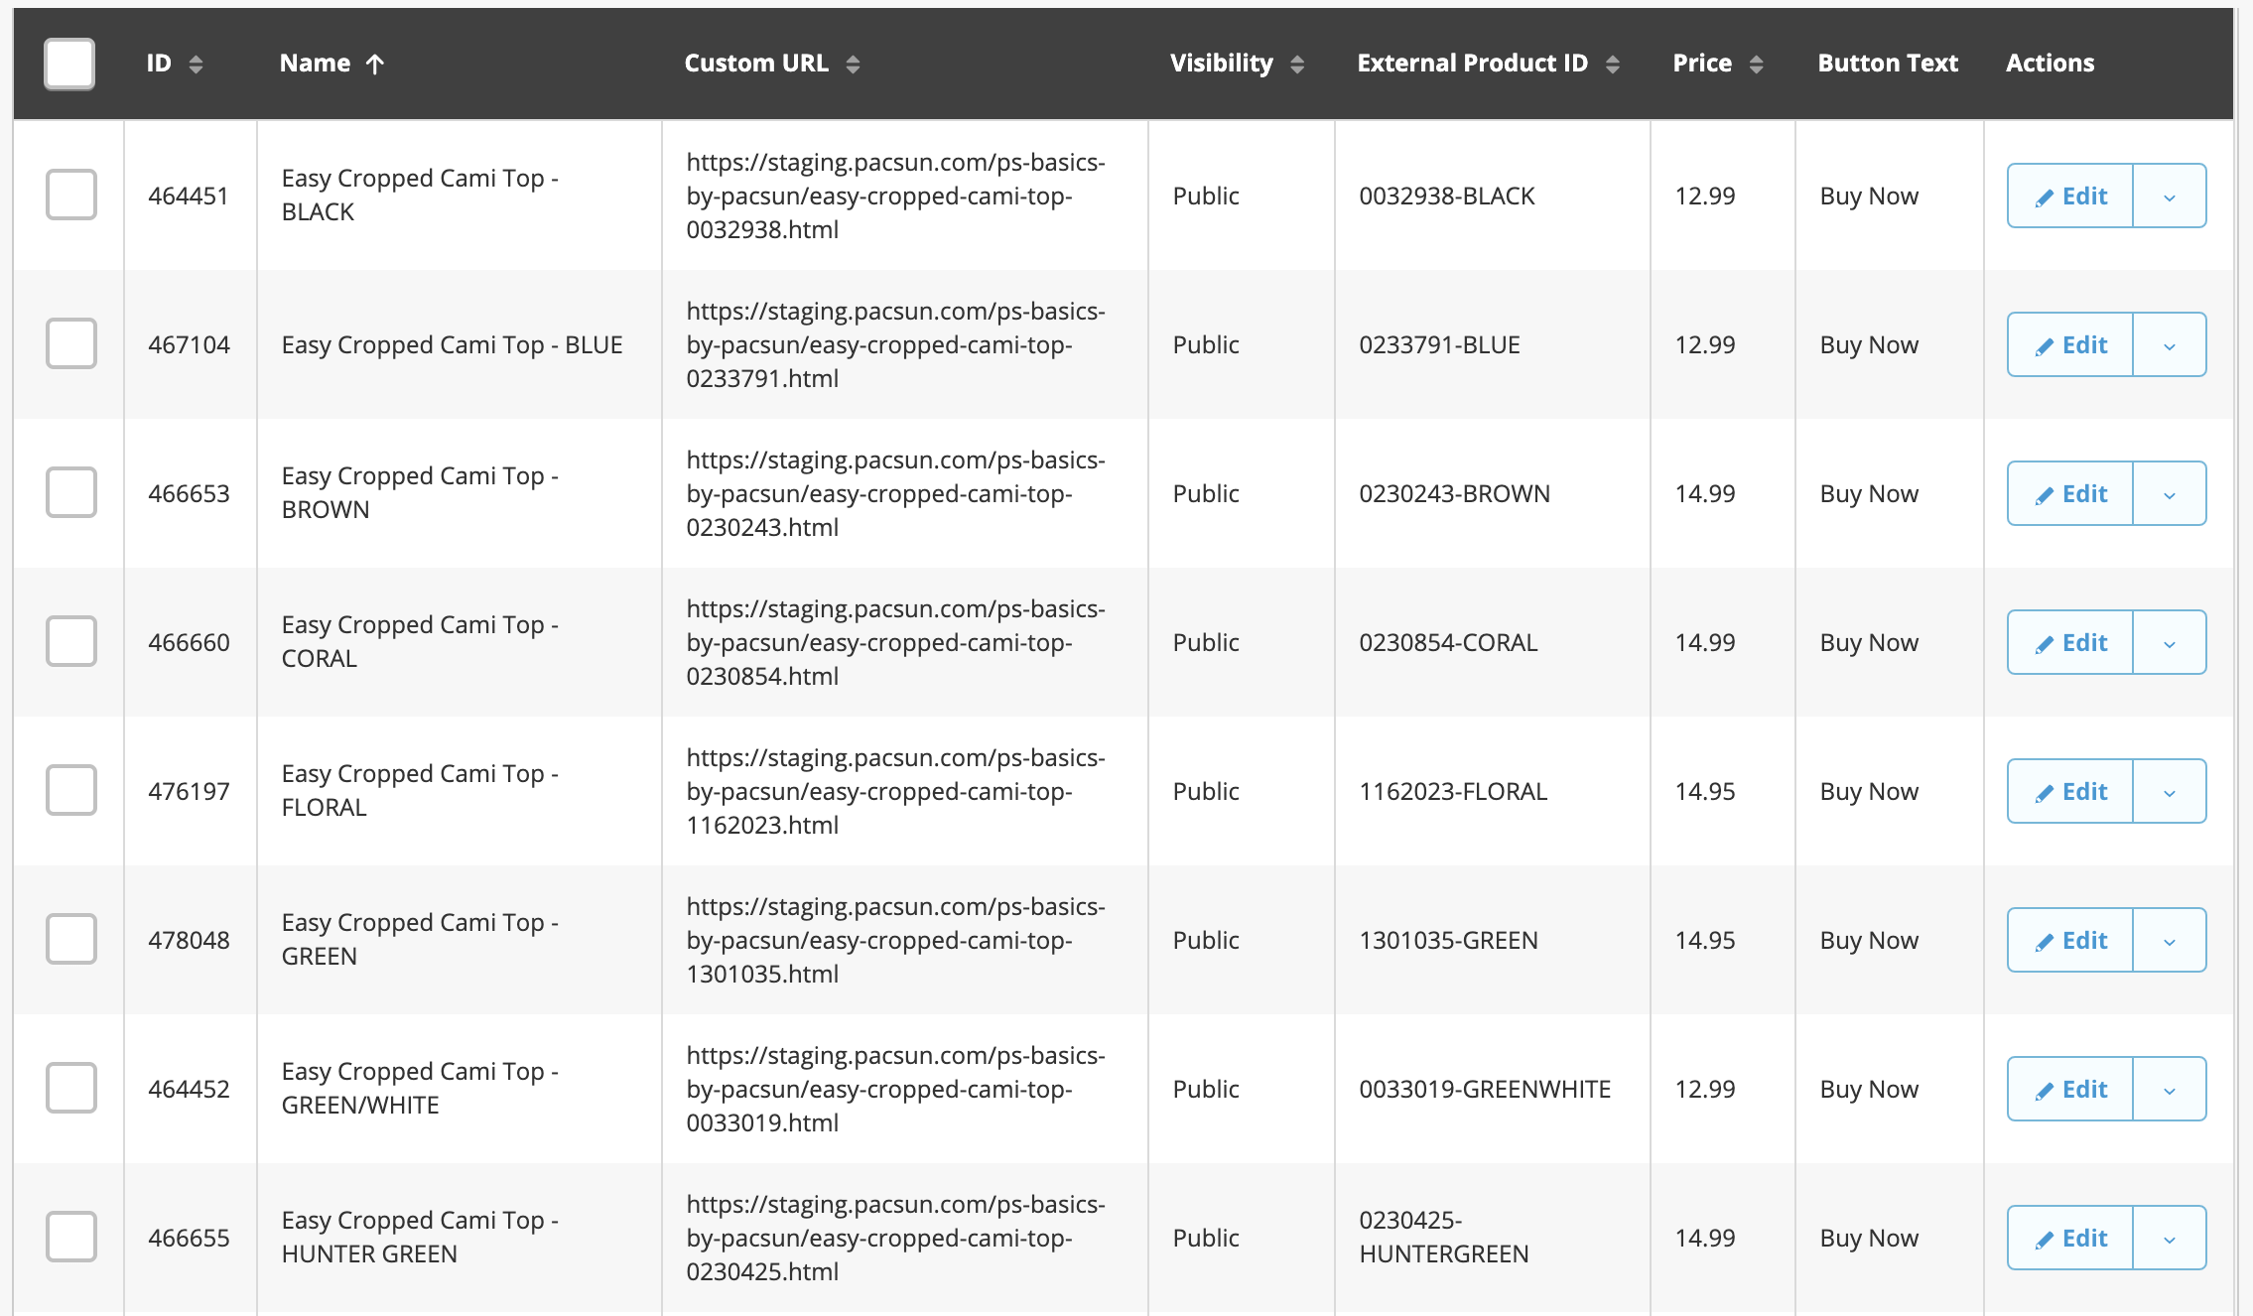Click name cell Easy Cropped Cami Top - CORAL
Viewport: 2253px width, 1316px height.
click(x=420, y=641)
